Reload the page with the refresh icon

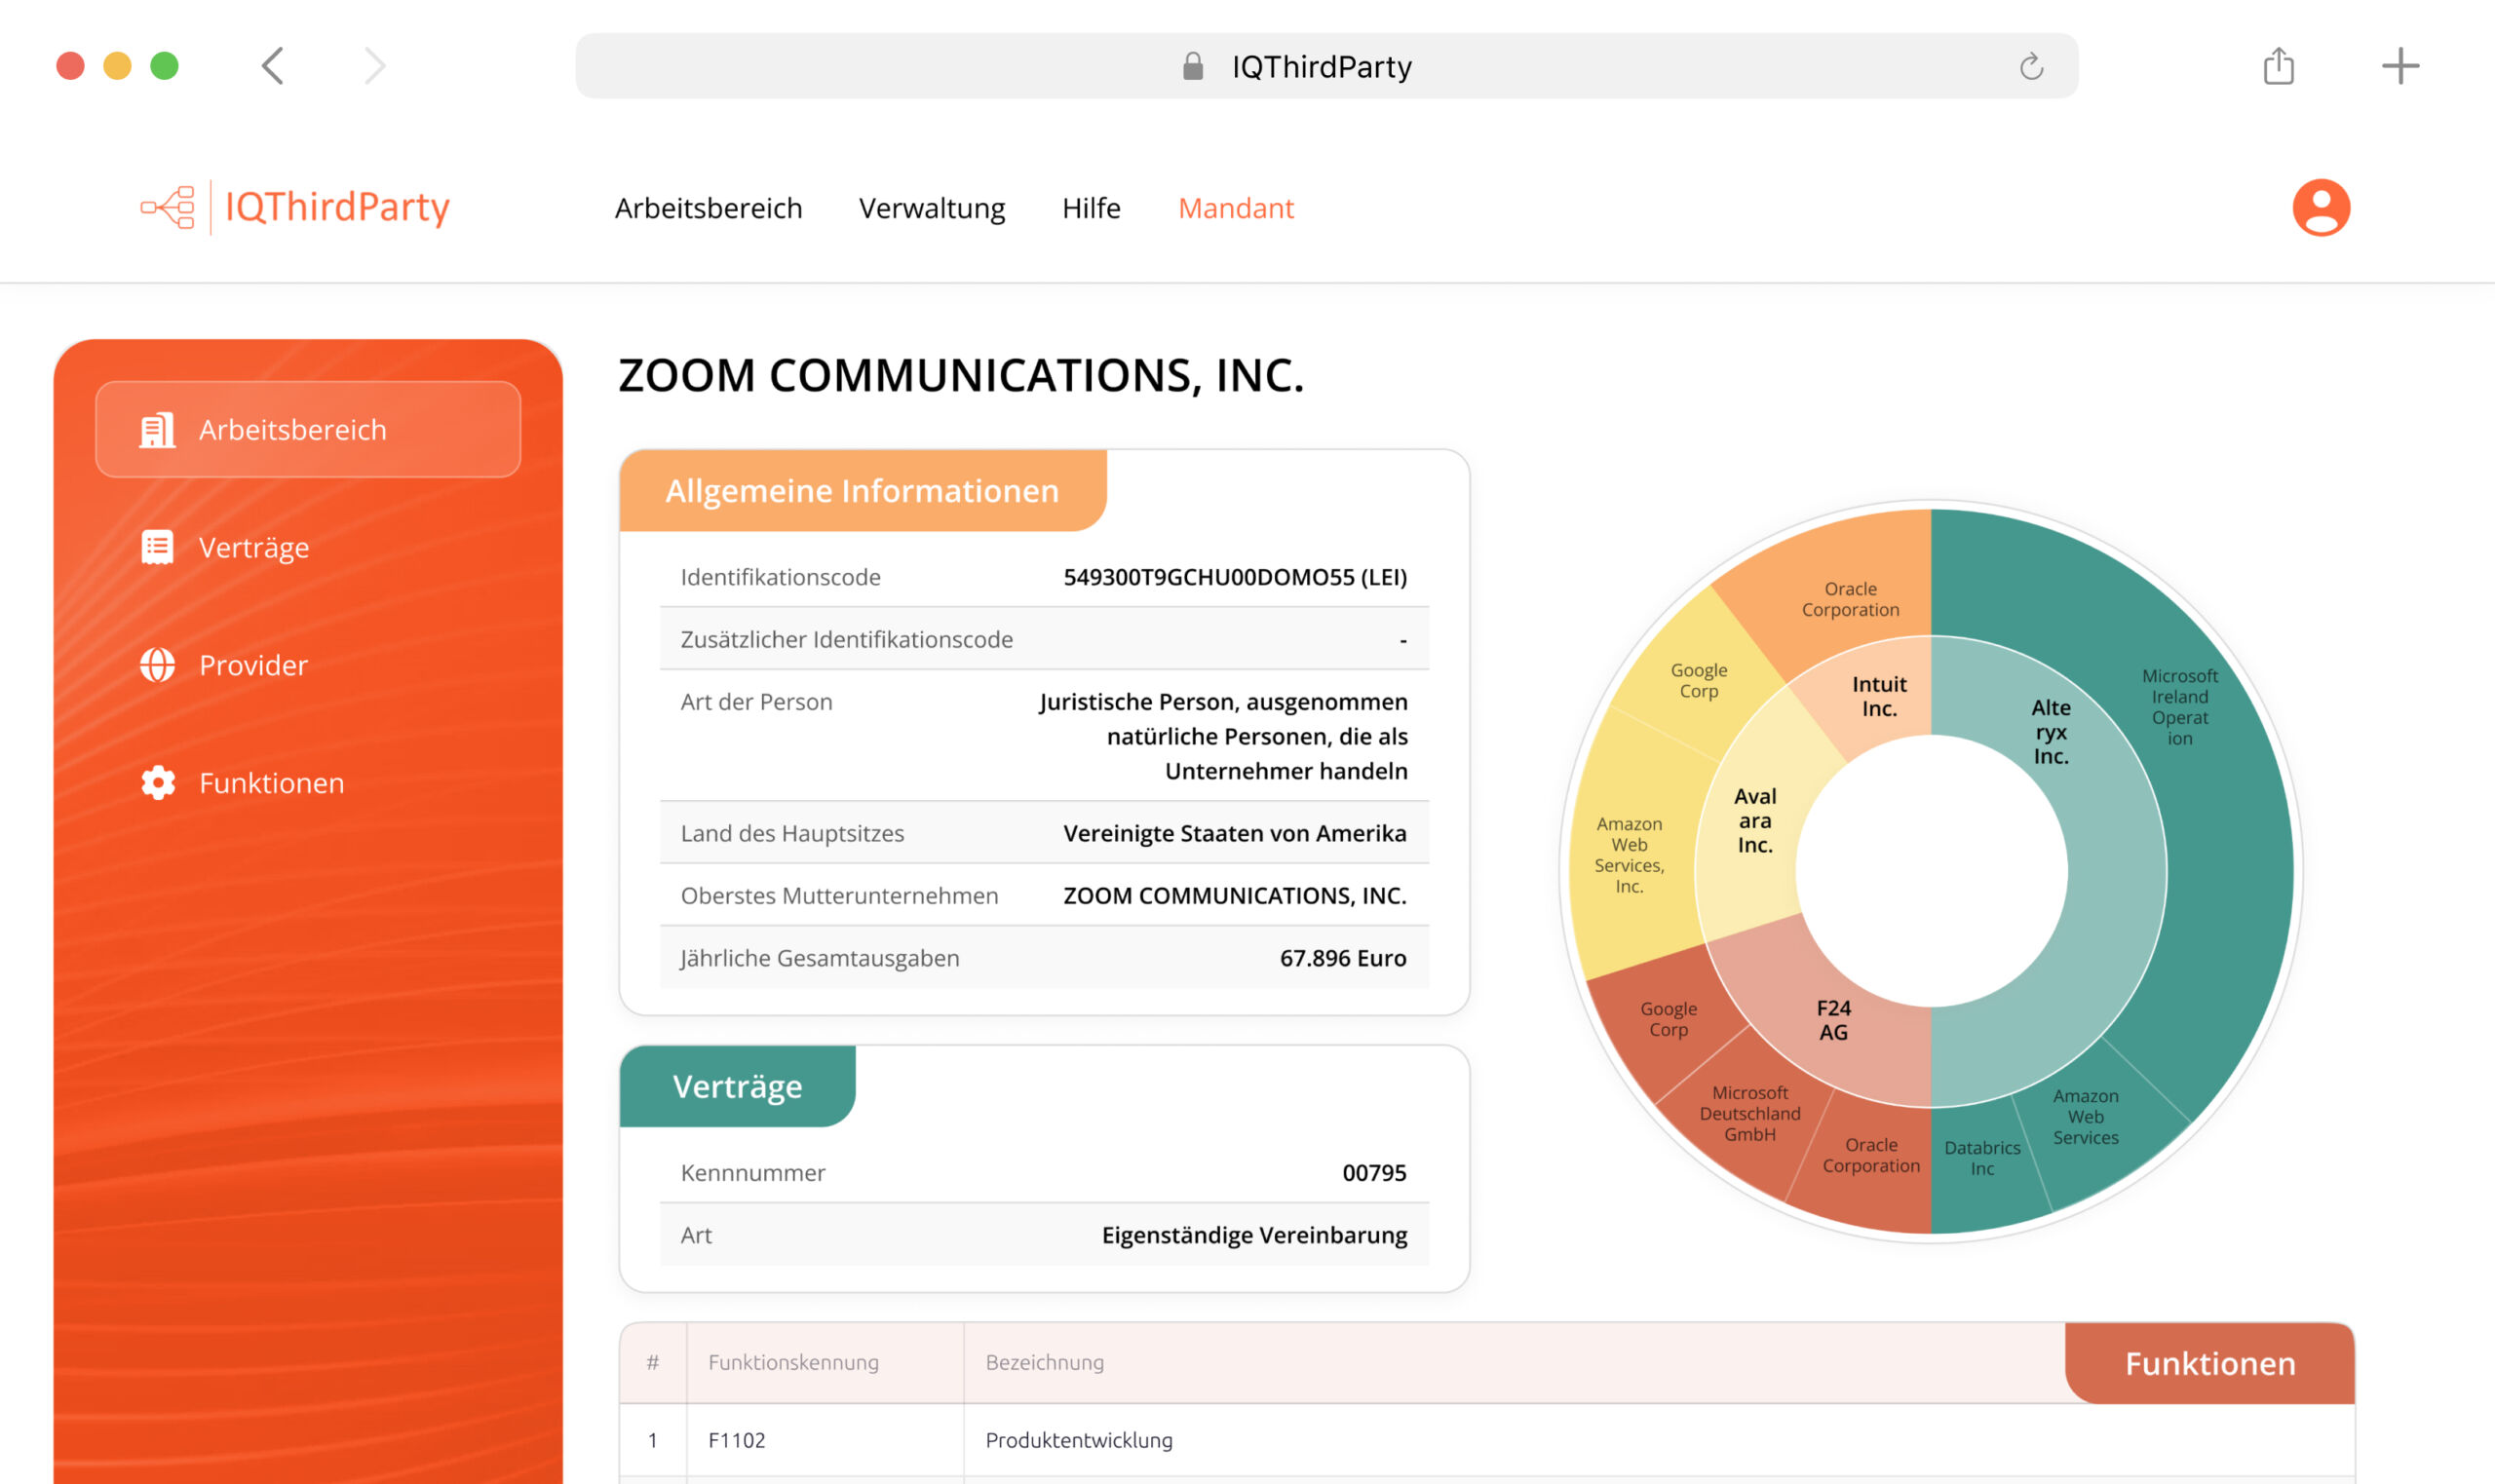click(2031, 66)
